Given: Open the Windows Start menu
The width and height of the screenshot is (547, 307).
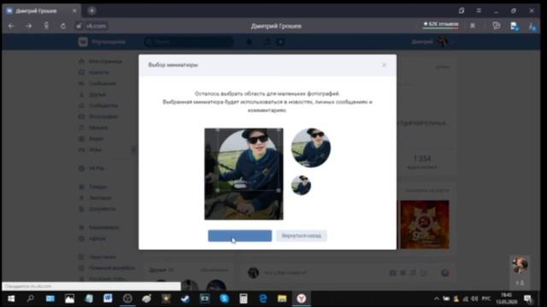Looking at the screenshot, I should coord(11,298).
